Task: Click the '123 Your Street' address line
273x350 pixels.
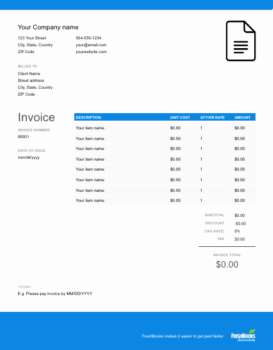Action: point(32,38)
